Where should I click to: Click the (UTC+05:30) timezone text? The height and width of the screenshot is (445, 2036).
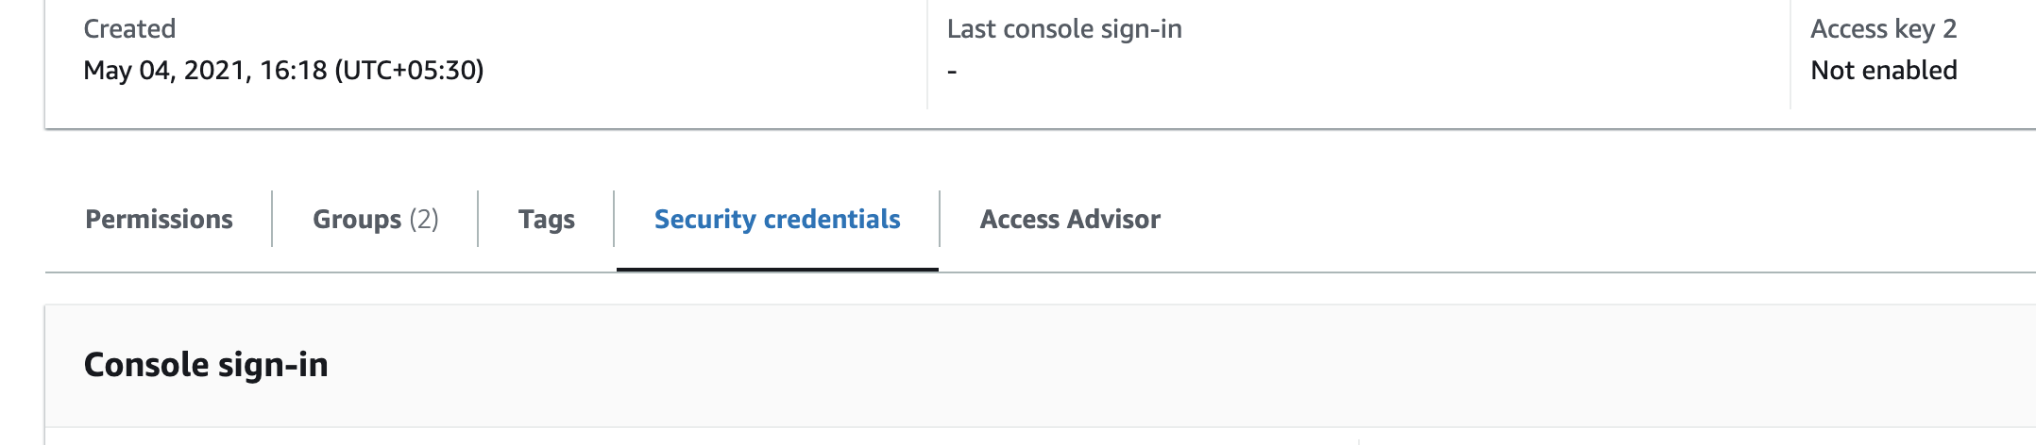pyautogui.click(x=409, y=71)
